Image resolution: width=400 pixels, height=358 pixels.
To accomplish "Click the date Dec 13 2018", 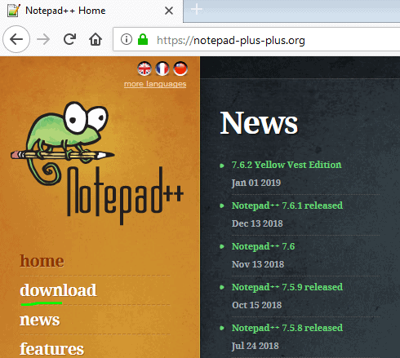I will [257, 223].
